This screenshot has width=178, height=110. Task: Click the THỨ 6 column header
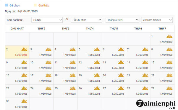[x=138, y=29]
